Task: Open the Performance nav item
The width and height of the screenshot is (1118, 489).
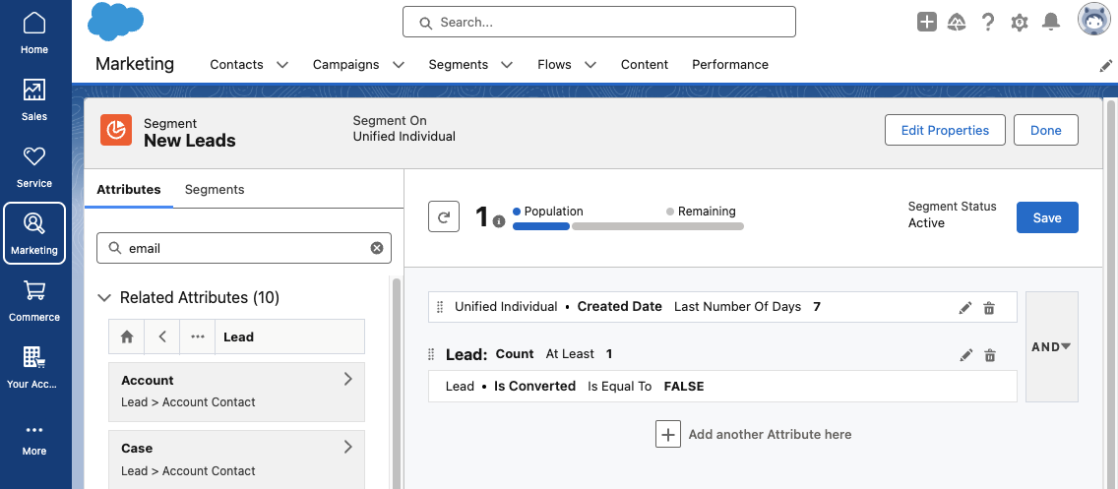Action: click(x=730, y=64)
